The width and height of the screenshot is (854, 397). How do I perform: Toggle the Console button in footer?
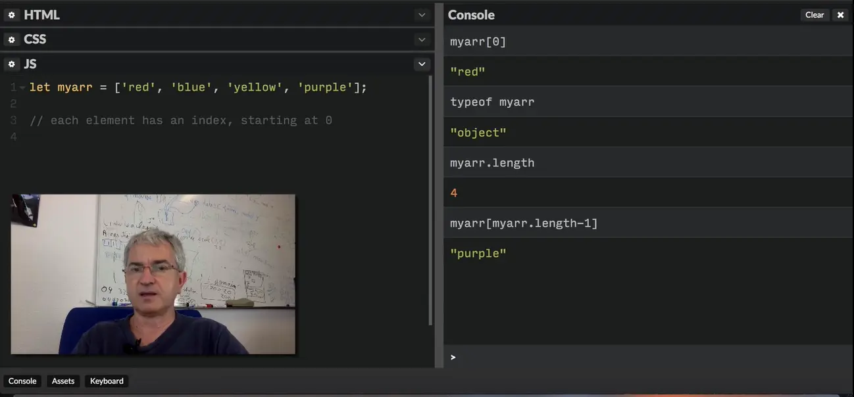[x=22, y=381]
